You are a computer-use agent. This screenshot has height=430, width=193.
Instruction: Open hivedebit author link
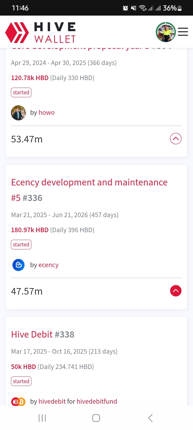click(x=52, y=402)
